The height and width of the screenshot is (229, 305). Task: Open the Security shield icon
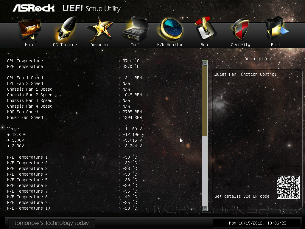tap(240, 29)
